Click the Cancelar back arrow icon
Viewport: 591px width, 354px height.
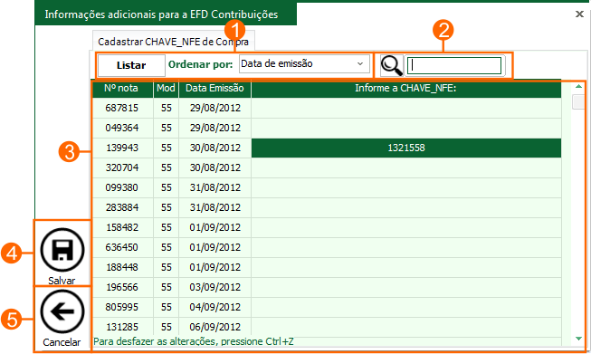point(62,311)
